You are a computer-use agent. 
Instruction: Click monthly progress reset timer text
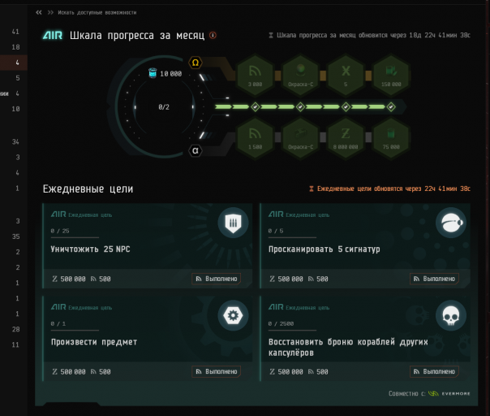(x=373, y=35)
